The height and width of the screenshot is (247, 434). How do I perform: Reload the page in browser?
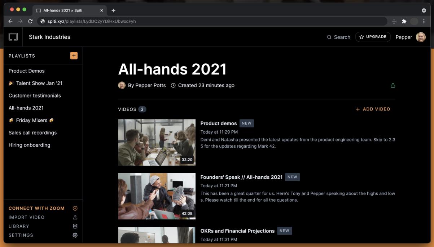tap(30, 21)
